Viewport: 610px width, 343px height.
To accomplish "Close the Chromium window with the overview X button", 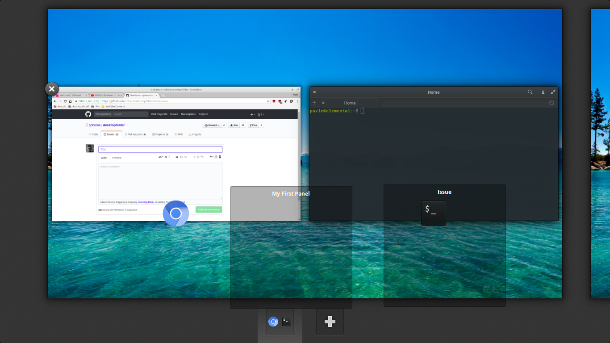I will tap(52, 89).
